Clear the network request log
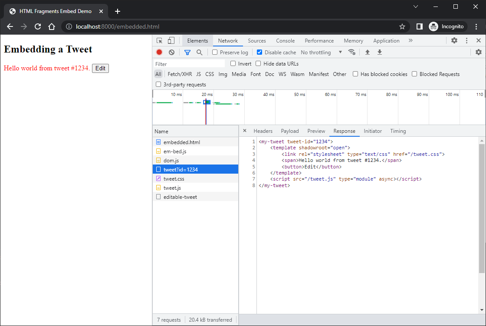Image resolution: width=486 pixels, height=326 pixels. point(171,52)
